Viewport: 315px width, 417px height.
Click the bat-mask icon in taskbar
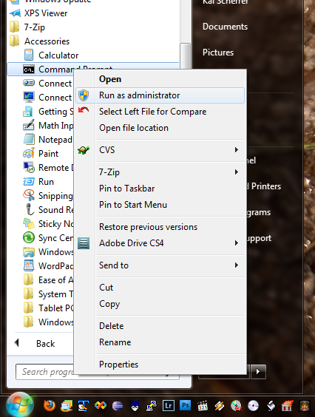pos(135,406)
